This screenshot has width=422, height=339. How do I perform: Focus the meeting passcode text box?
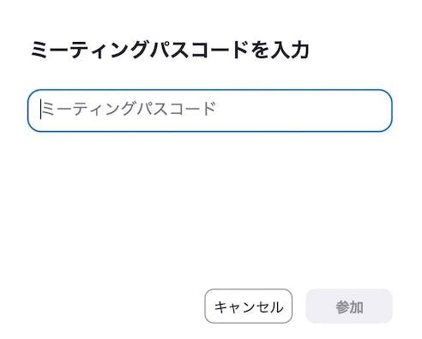[210, 110]
